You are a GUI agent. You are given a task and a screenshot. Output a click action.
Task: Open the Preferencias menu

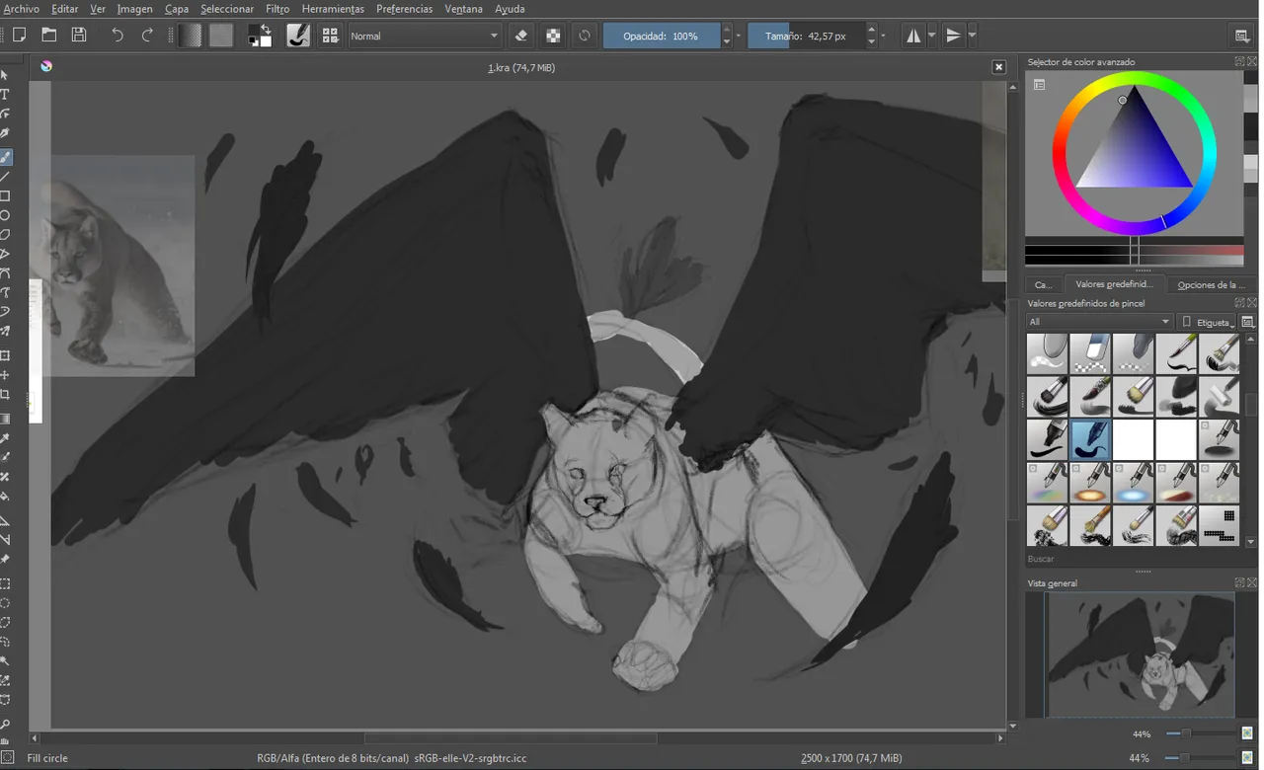404,9
